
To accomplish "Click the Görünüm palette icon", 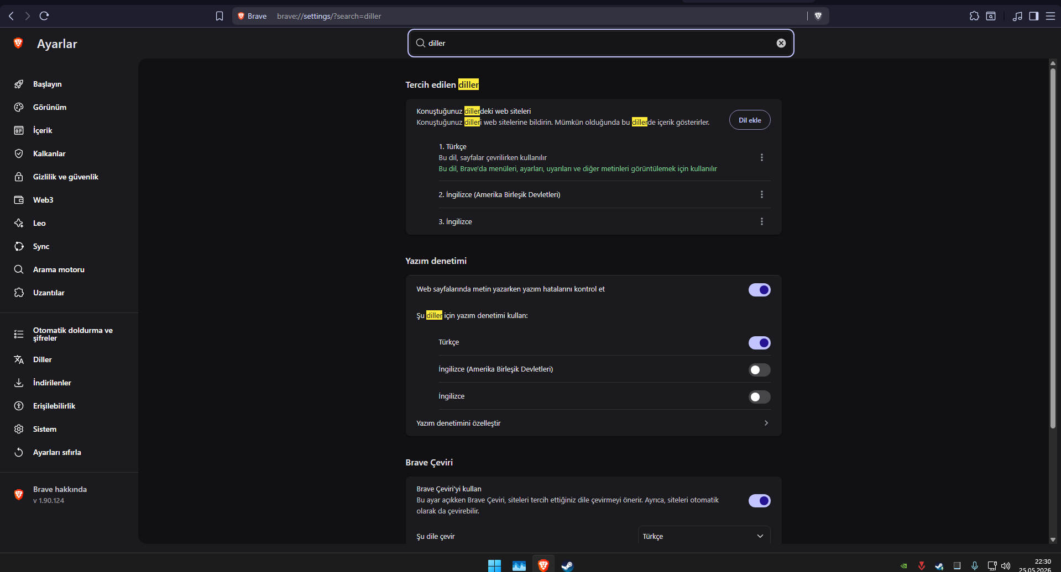I will click(19, 107).
